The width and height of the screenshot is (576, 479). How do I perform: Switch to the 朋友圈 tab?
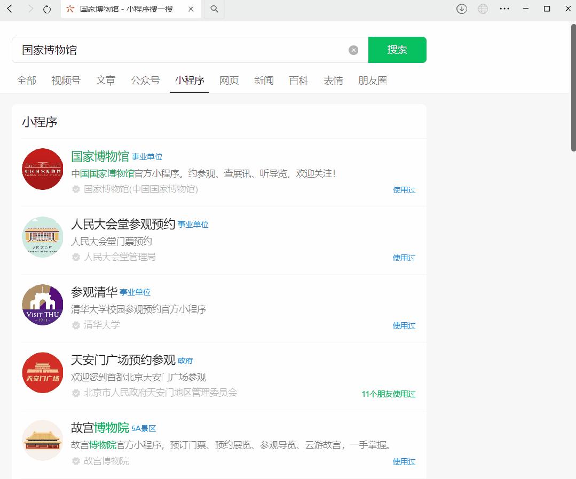(373, 81)
